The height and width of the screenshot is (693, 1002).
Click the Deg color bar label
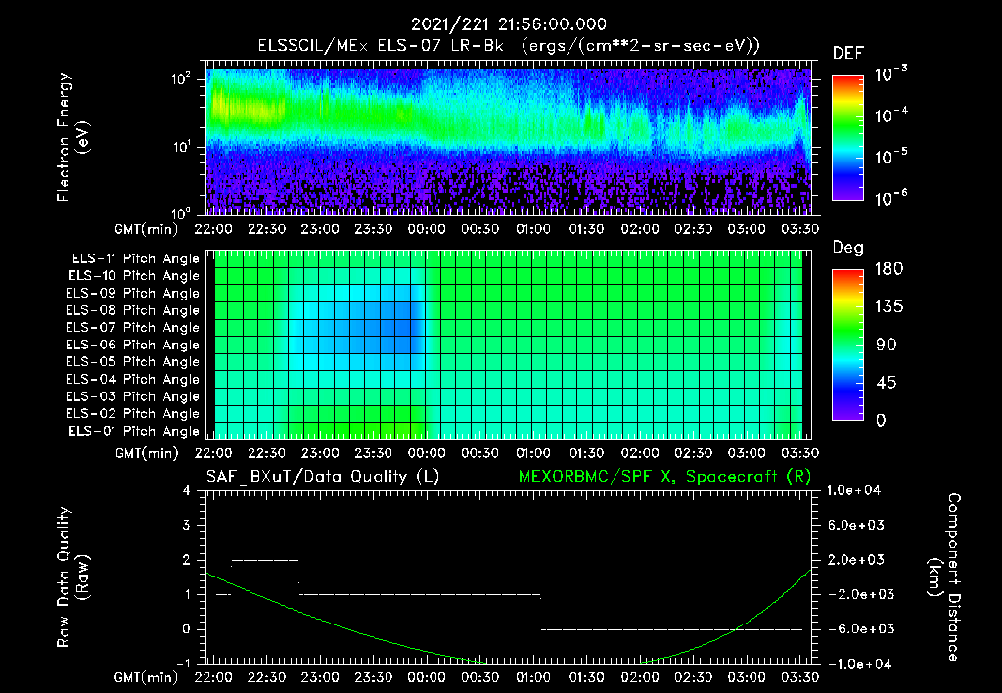pos(848,248)
